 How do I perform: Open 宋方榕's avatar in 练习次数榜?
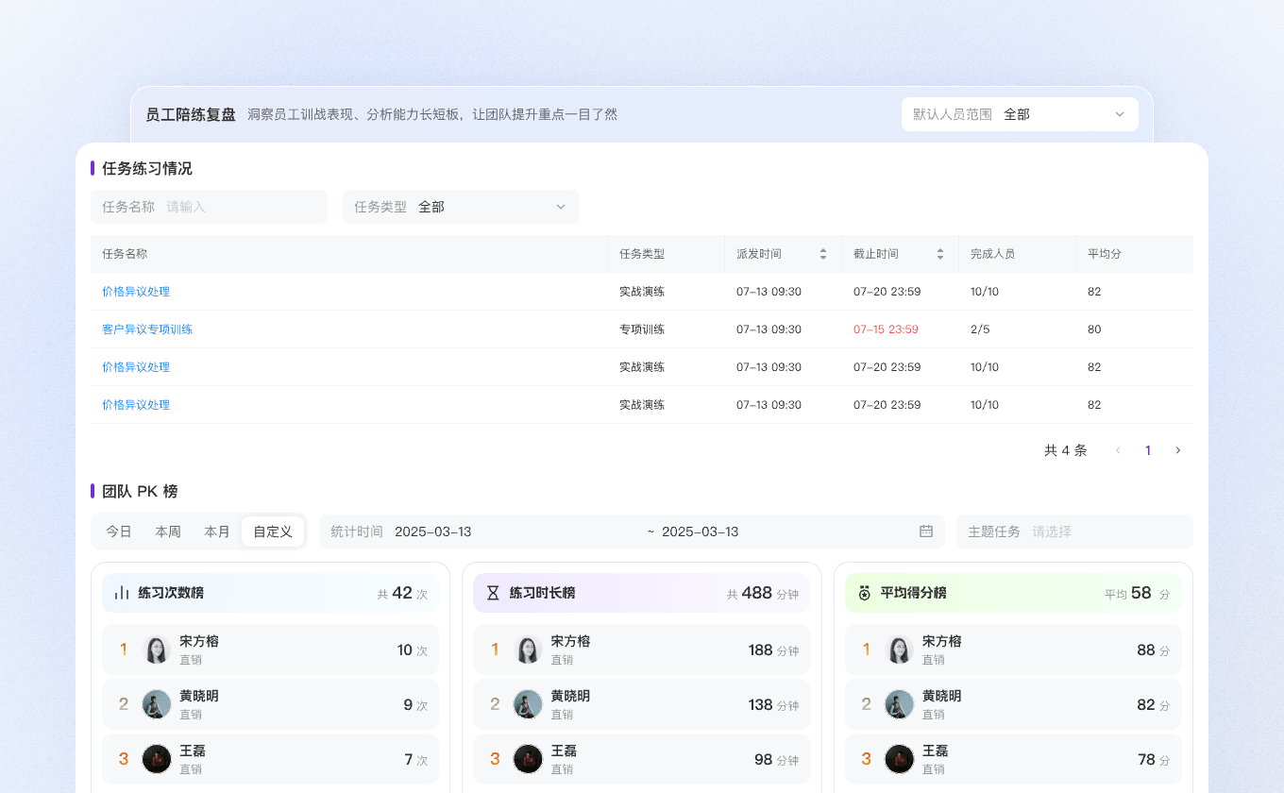[157, 650]
